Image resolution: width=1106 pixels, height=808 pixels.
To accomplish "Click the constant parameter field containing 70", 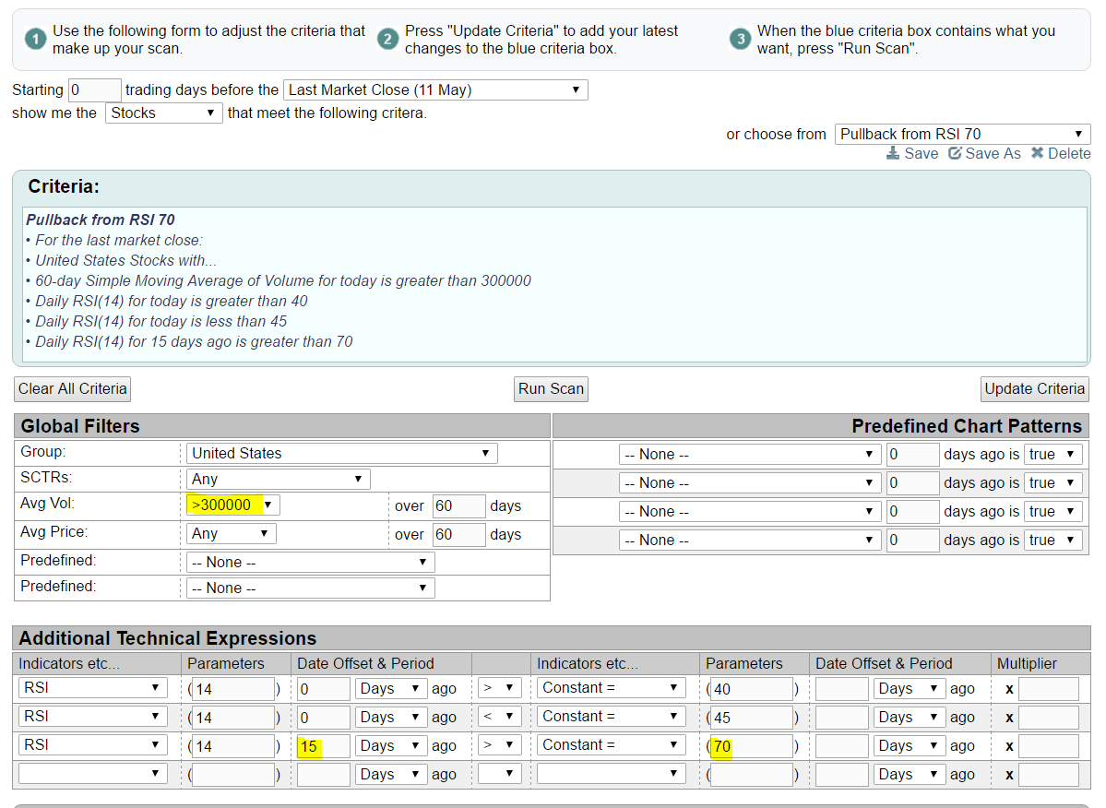I will click(x=751, y=746).
